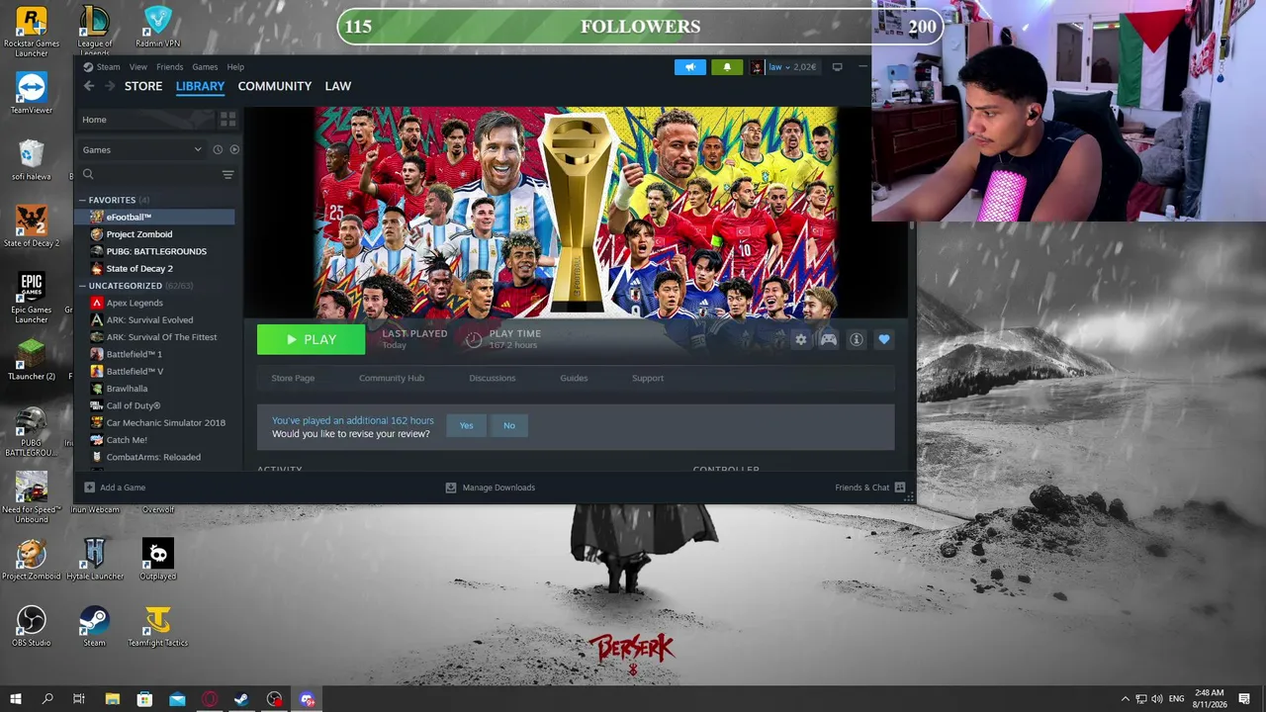Expand the Games filter dropdown
The height and width of the screenshot is (712, 1266).
pos(141,149)
